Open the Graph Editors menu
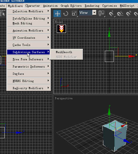The image size is (138, 154). click(x=71, y=6)
